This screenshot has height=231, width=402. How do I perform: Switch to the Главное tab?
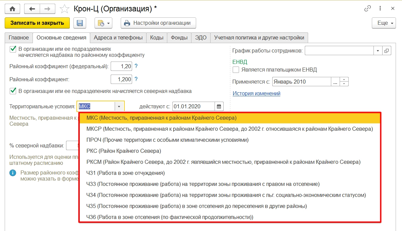tap(19, 37)
